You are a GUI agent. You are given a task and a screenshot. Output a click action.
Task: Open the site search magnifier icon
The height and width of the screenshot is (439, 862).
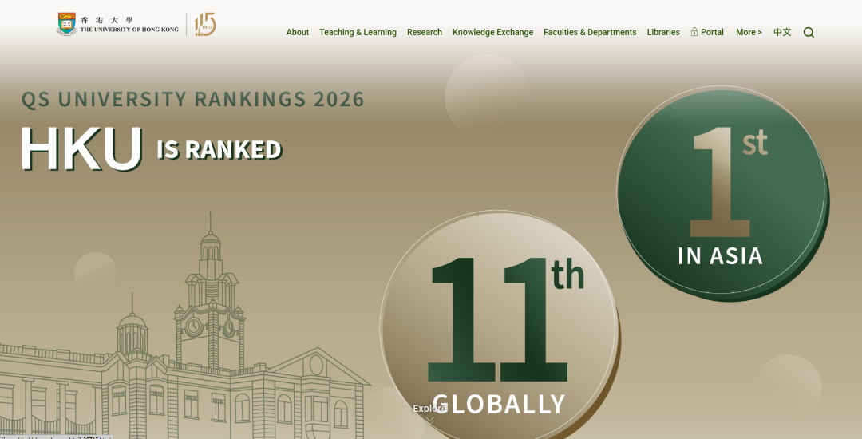[809, 33]
